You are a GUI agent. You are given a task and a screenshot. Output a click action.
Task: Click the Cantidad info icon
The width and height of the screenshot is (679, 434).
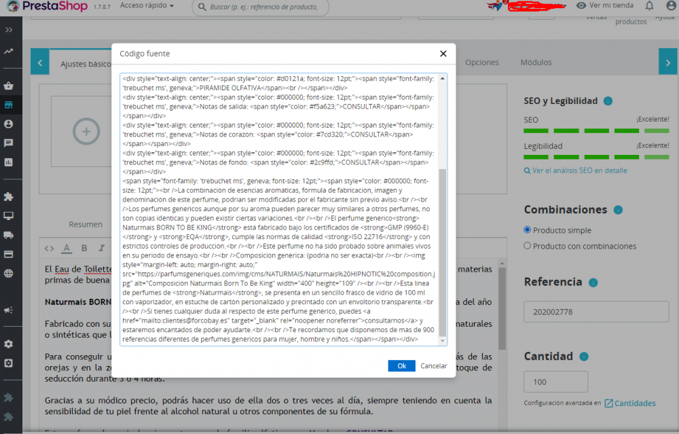(x=584, y=357)
